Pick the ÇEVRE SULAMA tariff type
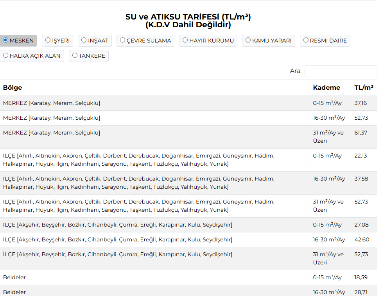Image resolution: width=391 pixels, height=296 pixels. pos(123,40)
